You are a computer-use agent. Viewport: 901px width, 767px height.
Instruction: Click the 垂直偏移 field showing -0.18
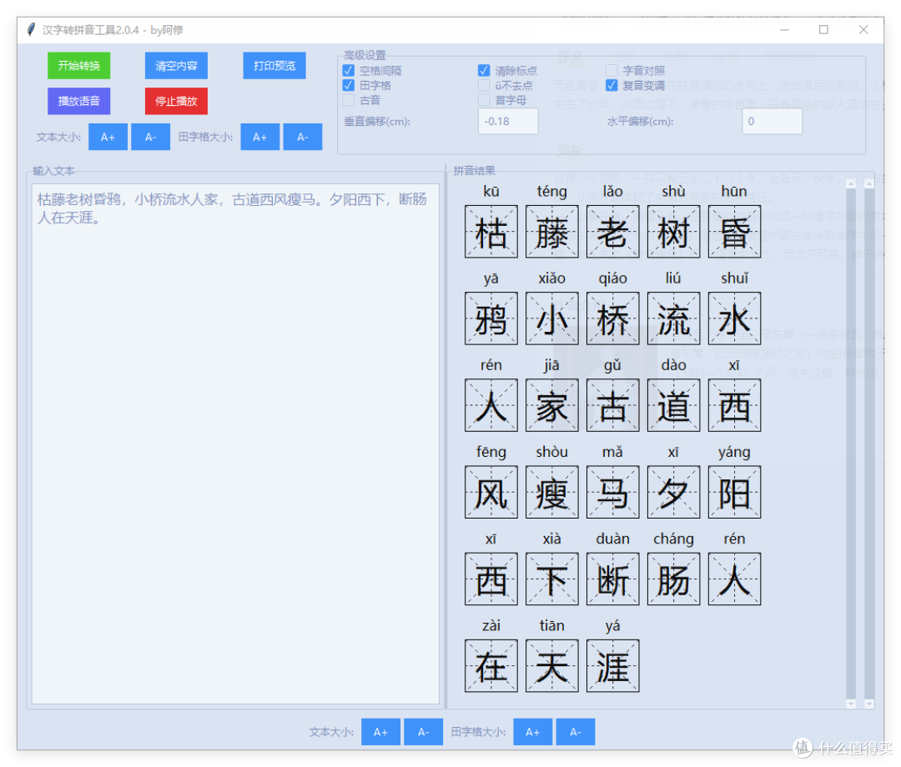(508, 122)
